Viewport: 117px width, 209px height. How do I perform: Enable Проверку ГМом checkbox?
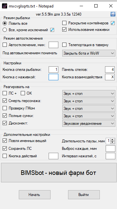5,108
